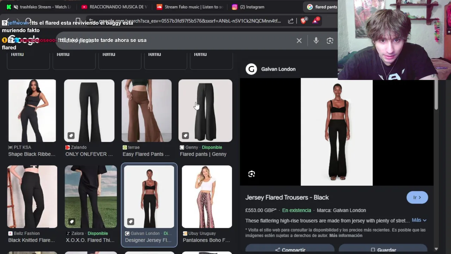Switch to Stream Fako music SoundCloud tab
Viewport: 451px width, 254px height.
pyautogui.click(x=189, y=7)
